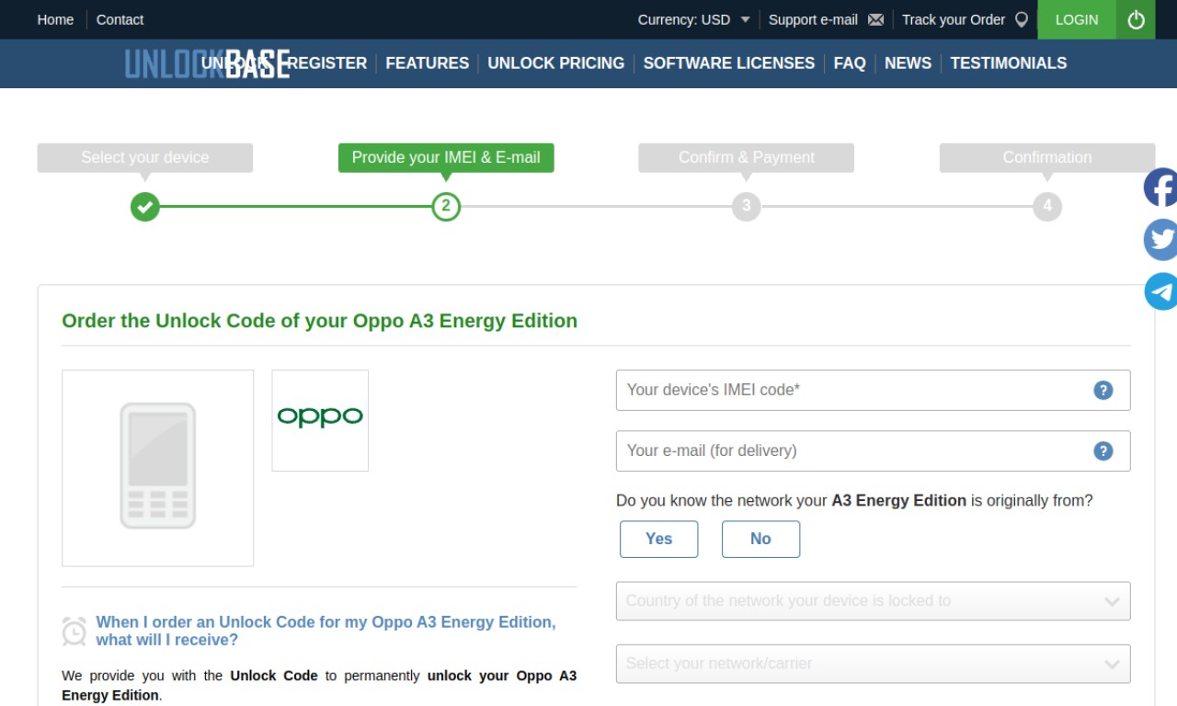This screenshot has width=1177, height=706.
Task: Click the Select your device step label
Action: point(145,157)
